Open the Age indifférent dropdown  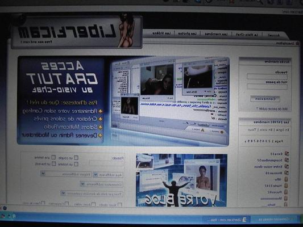pyautogui.click(x=107, y=175)
